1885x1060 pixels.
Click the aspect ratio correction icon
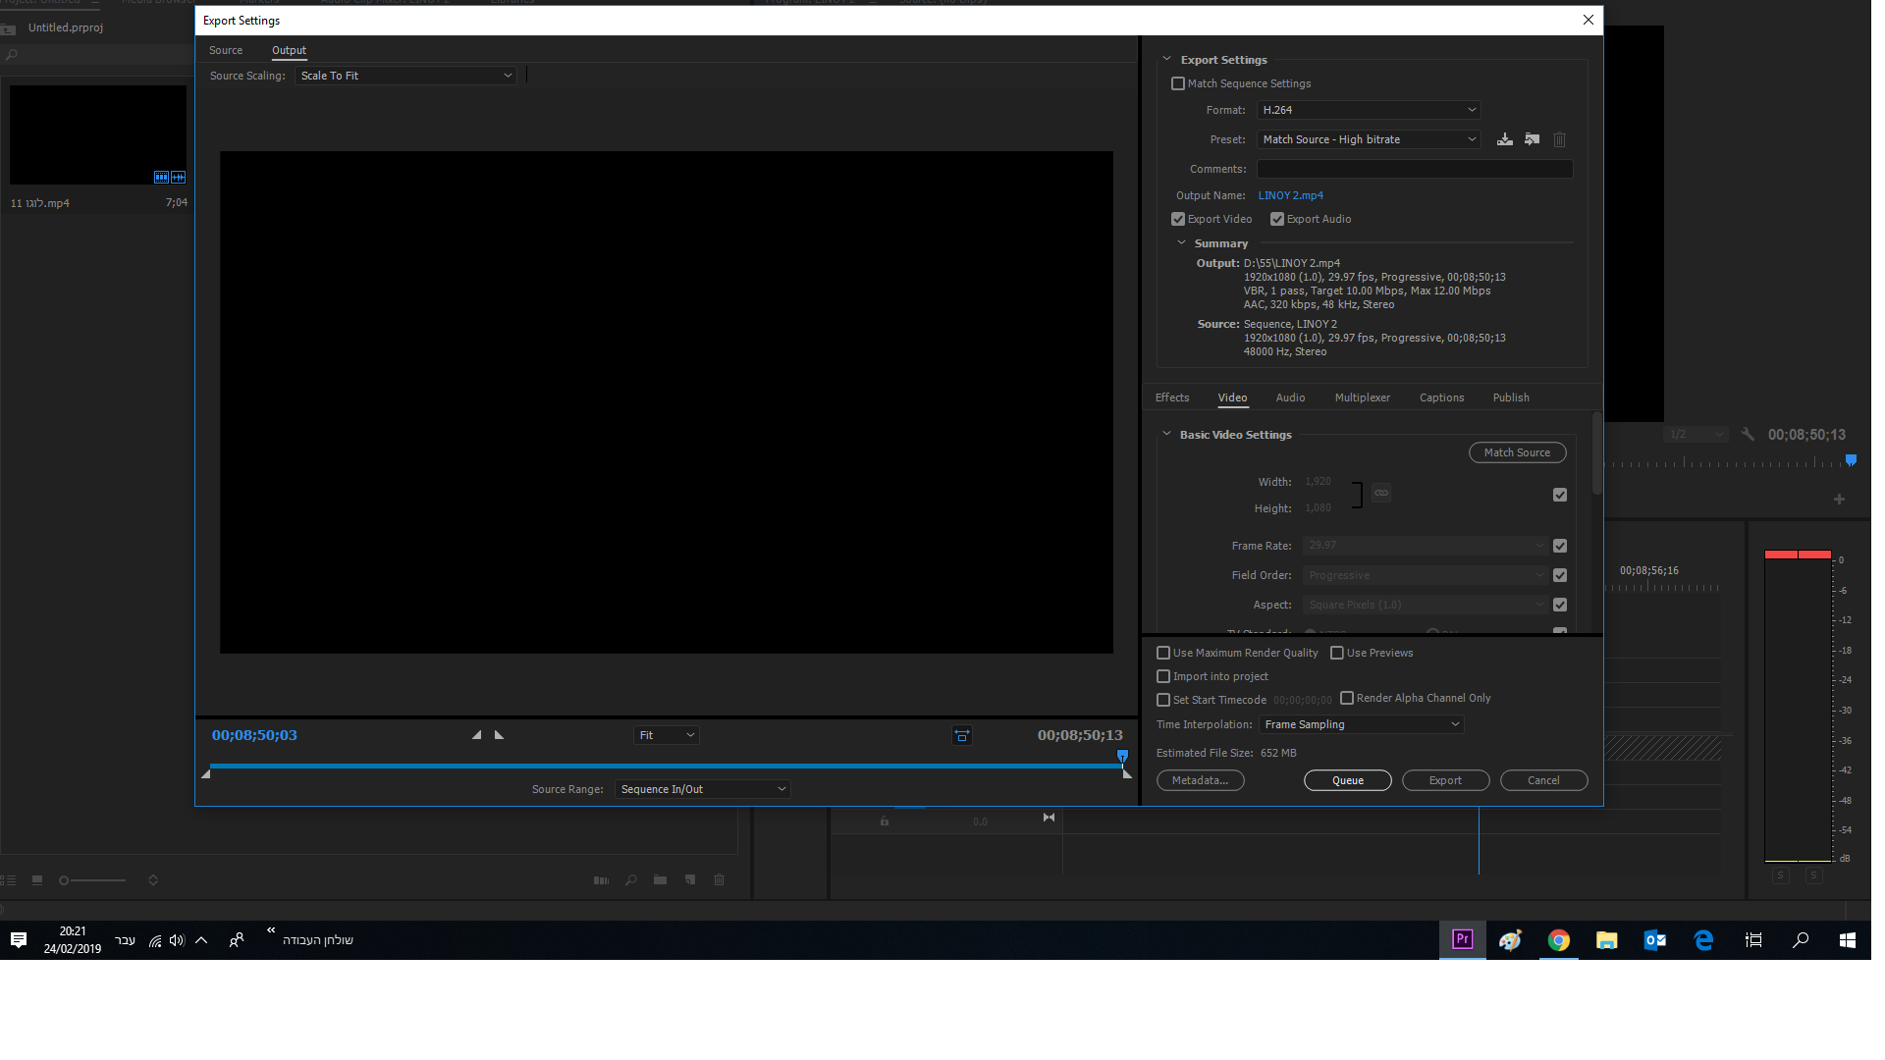coord(962,735)
